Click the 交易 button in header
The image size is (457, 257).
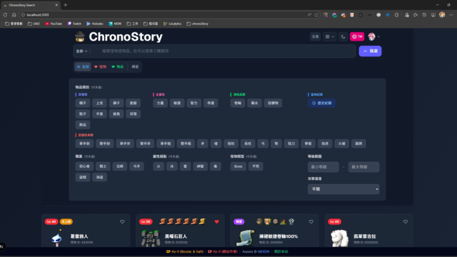tap(315, 37)
